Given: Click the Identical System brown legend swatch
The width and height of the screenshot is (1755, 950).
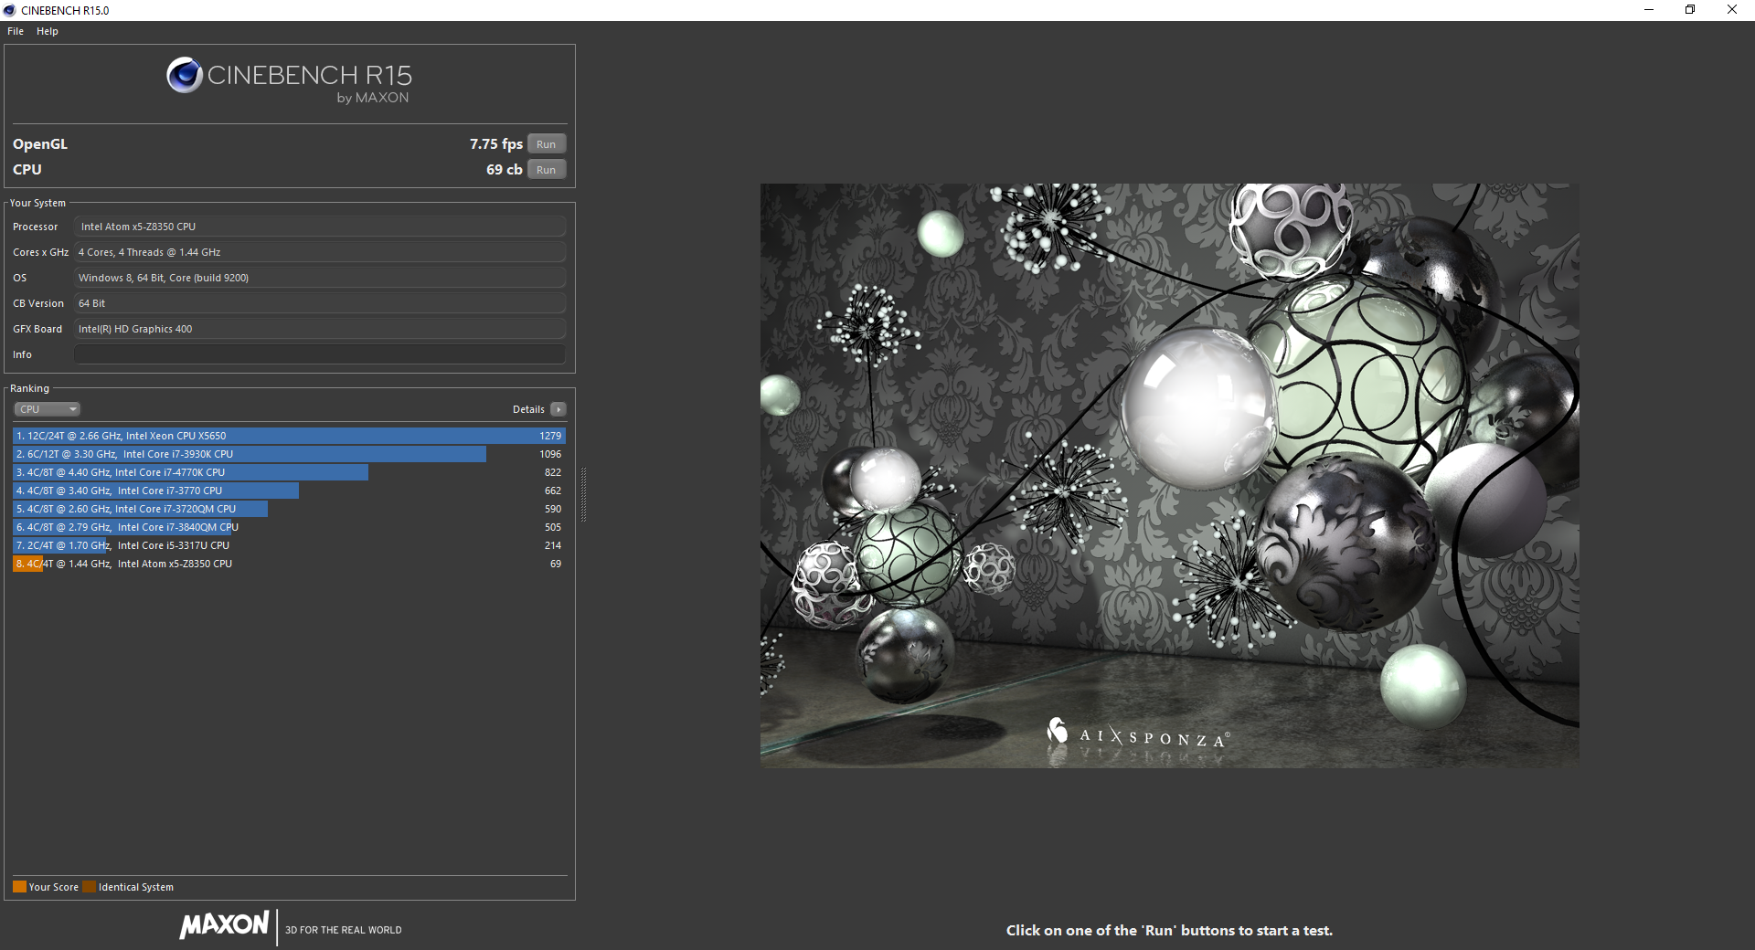Looking at the screenshot, I should [x=89, y=887].
